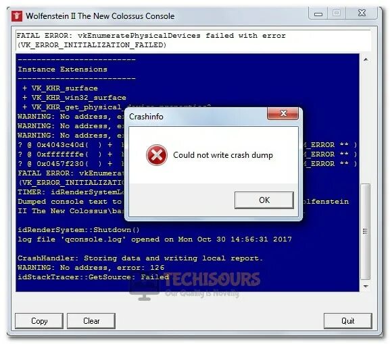Click the scrollbar track above the thumb
Viewport: 390px width, 344px height.
(x=366, y=124)
